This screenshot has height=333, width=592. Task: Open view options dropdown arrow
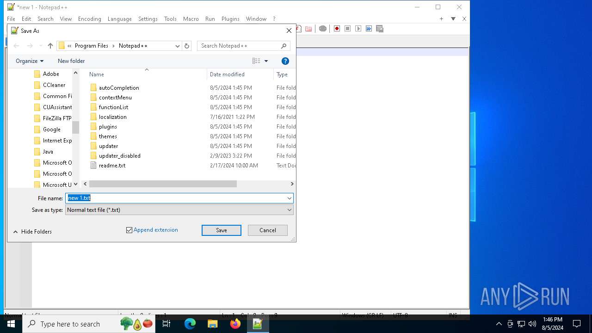pos(266,61)
